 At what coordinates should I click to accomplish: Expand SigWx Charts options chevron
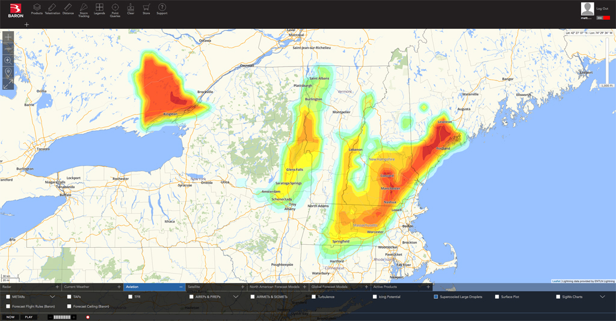coord(602,296)
